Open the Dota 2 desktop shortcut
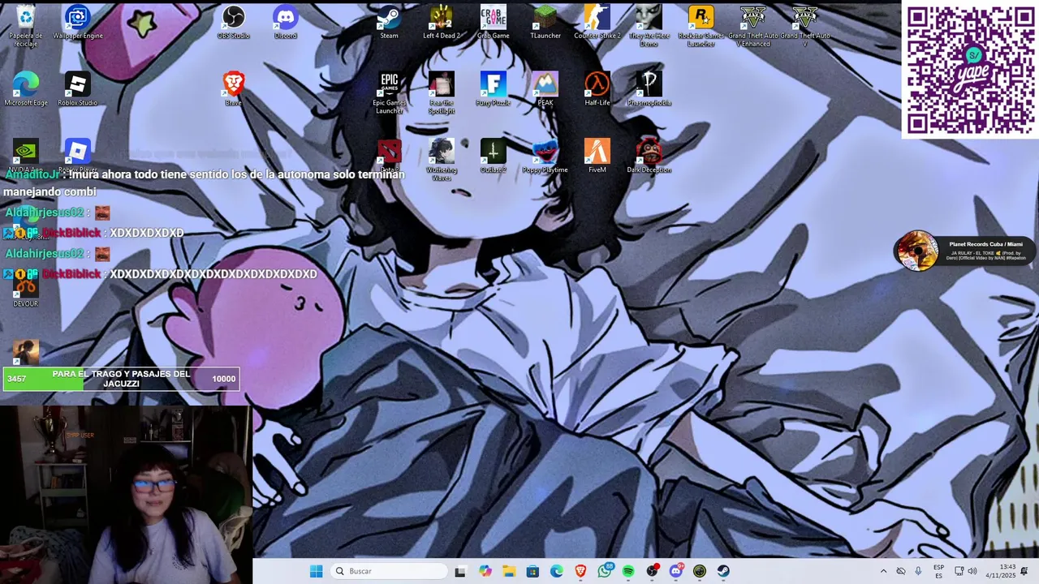 390,156
